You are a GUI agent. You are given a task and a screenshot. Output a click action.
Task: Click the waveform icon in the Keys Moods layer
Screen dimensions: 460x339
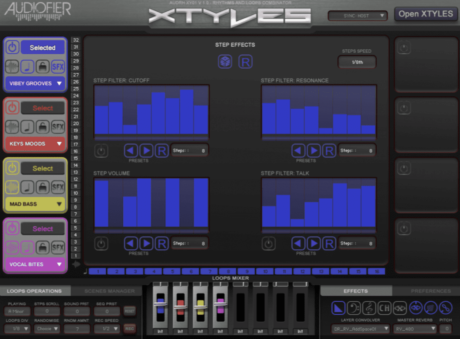pyautogui.click(x=12, y=127)
